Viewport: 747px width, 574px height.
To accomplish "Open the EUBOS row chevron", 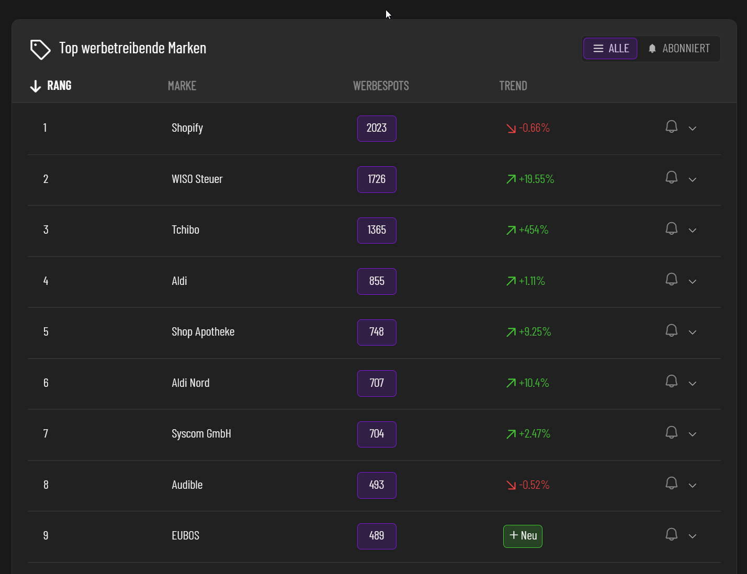I will click(693, 536).
